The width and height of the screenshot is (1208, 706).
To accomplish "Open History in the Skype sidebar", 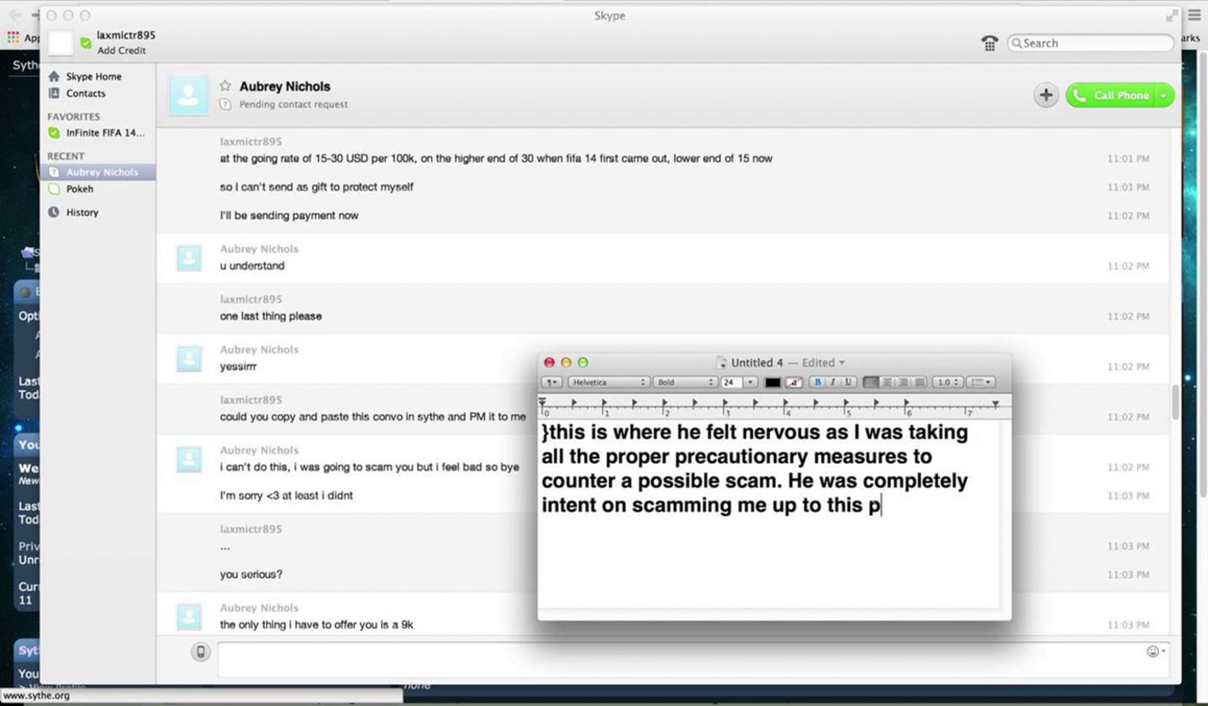I will pyautogui.click(x=82, y=212).
